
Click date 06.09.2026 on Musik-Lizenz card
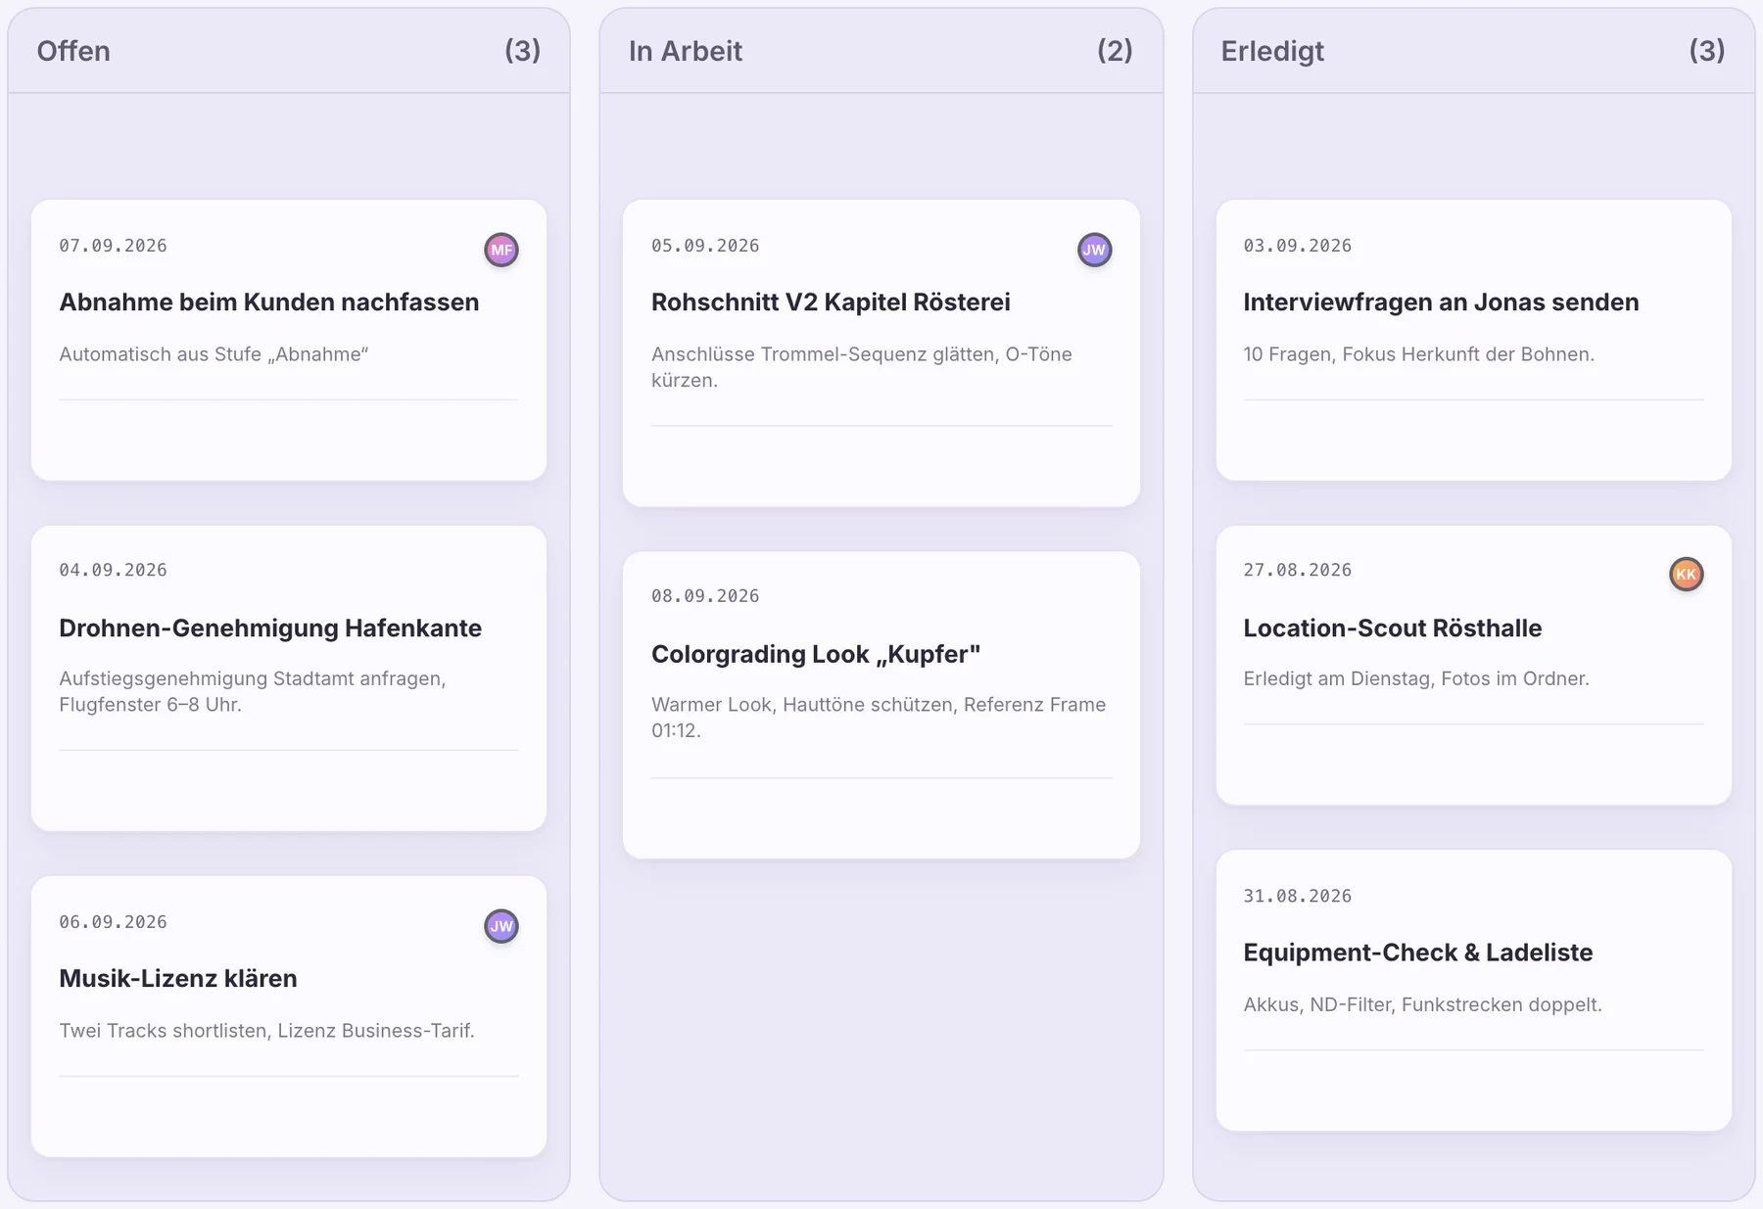(x=113, y=922)
